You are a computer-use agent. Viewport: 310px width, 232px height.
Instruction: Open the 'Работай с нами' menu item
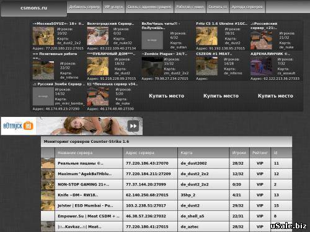[190, 7]
